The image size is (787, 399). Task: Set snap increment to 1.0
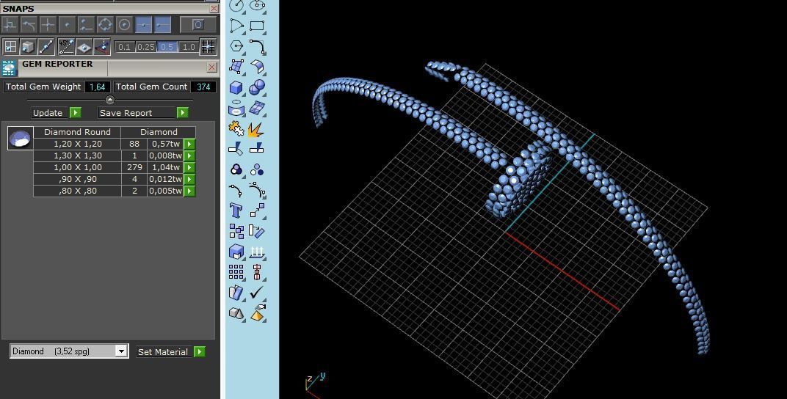[188, 47]
